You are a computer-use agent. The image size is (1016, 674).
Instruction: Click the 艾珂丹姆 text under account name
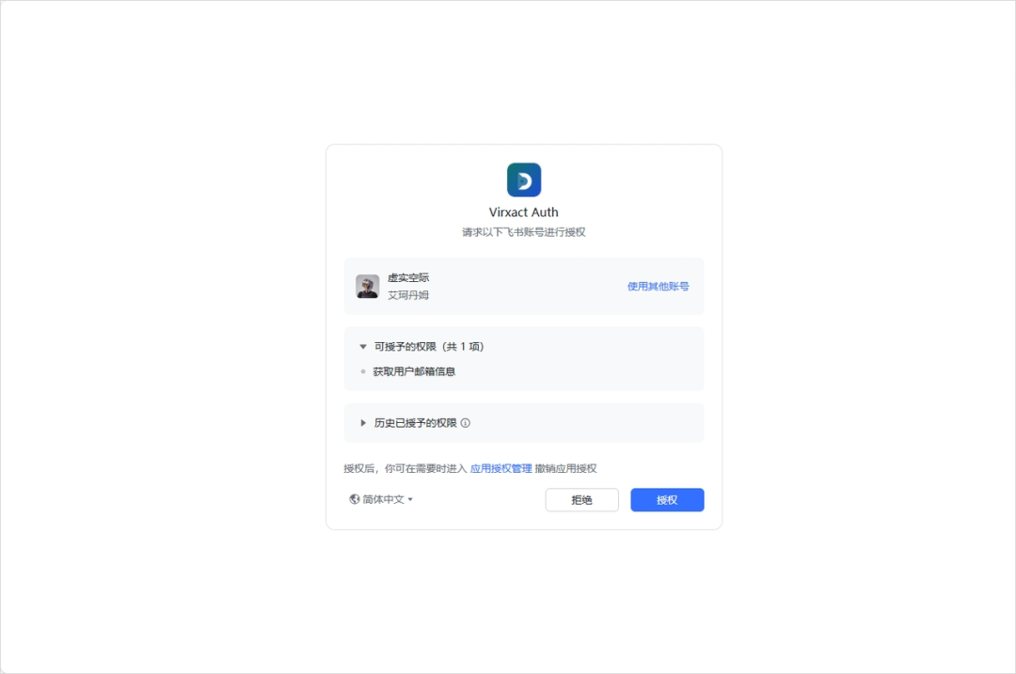pos(408,295)
